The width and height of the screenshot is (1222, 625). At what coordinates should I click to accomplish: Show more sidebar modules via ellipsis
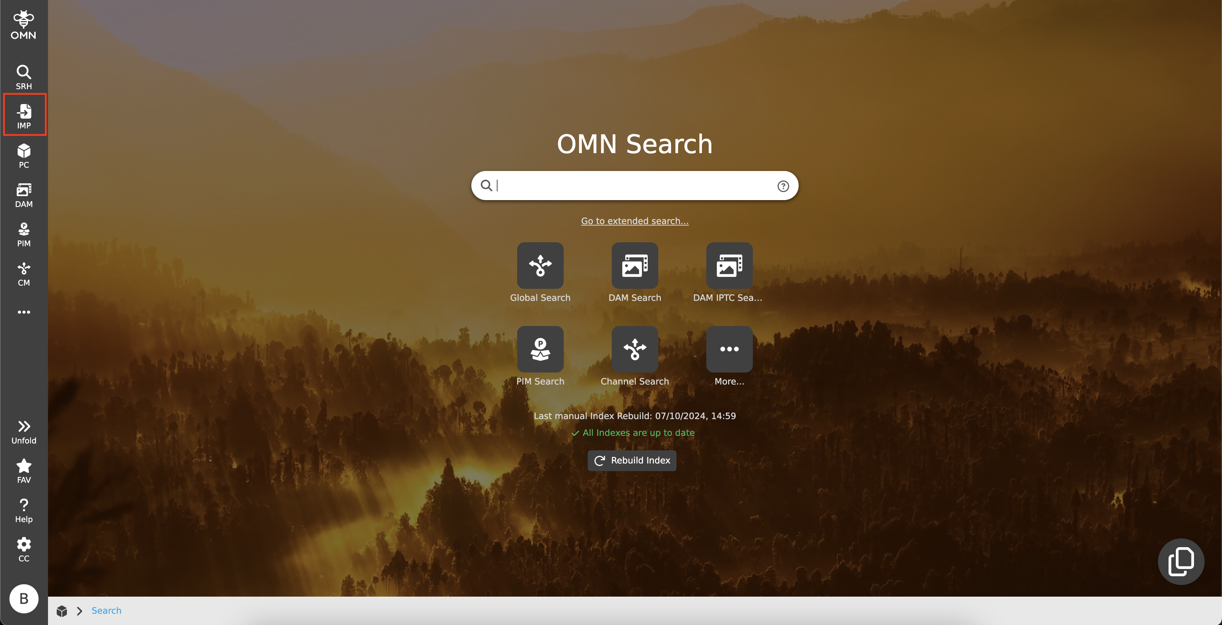(24, 312)
